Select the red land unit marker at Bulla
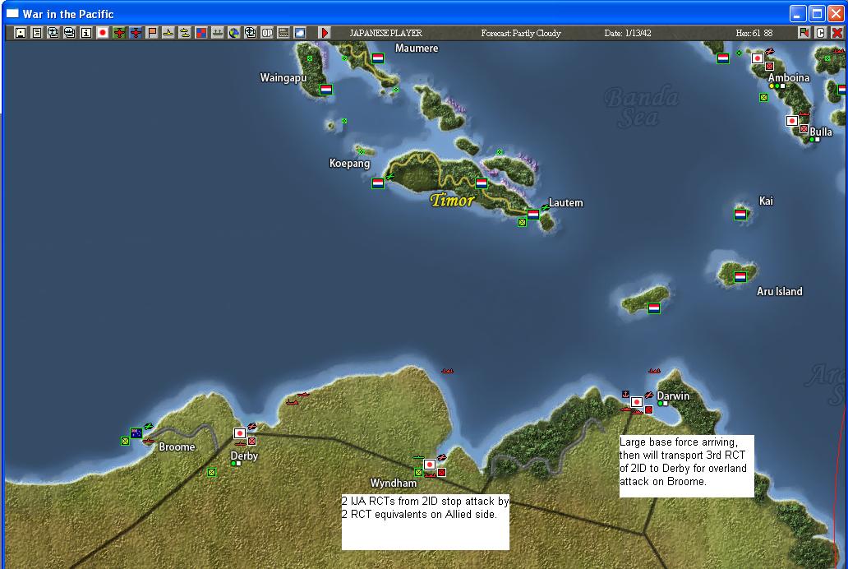This screenshot has height=569, width=848. click(x=804, y=129)
